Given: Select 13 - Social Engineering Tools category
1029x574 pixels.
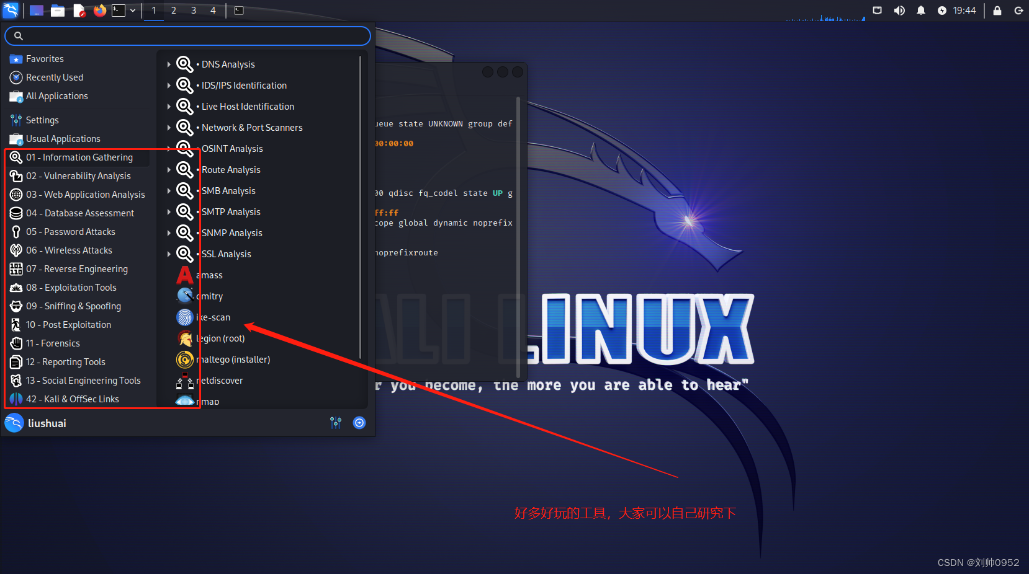Looking at the screenshot, I should [x=78, y=381].
